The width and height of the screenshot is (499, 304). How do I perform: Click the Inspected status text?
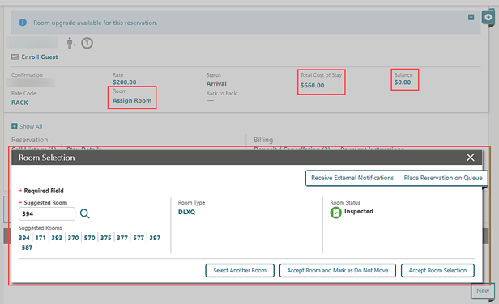359,211
